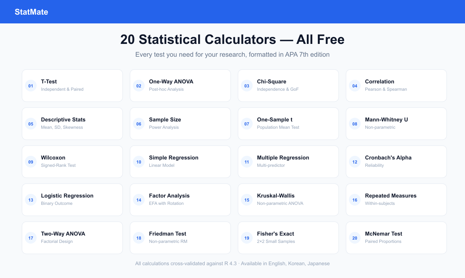
Task: Click the 09 badge beside Wilcoxon
Action: click(x=31, y=162)
